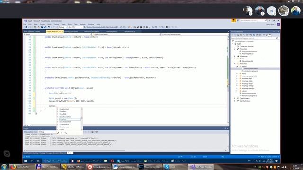
Task: Switch to the MainActivity.cs editor tab
Action: point(130,32)
